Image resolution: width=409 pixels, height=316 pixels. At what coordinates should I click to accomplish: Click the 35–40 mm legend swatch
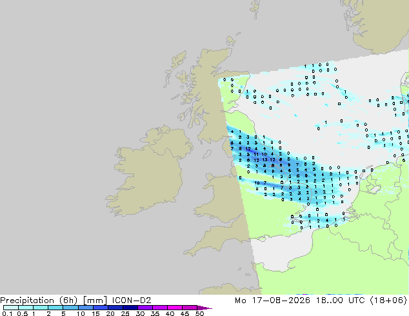(159, 308)
